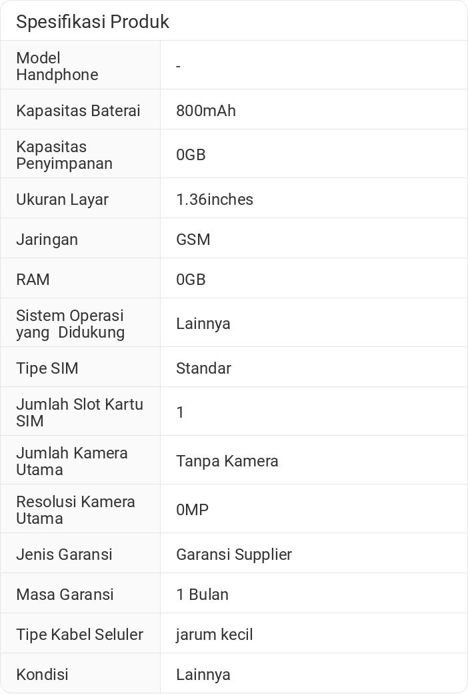
Task: Click the 800mAh battery capacity value
Action: [206, 111]
